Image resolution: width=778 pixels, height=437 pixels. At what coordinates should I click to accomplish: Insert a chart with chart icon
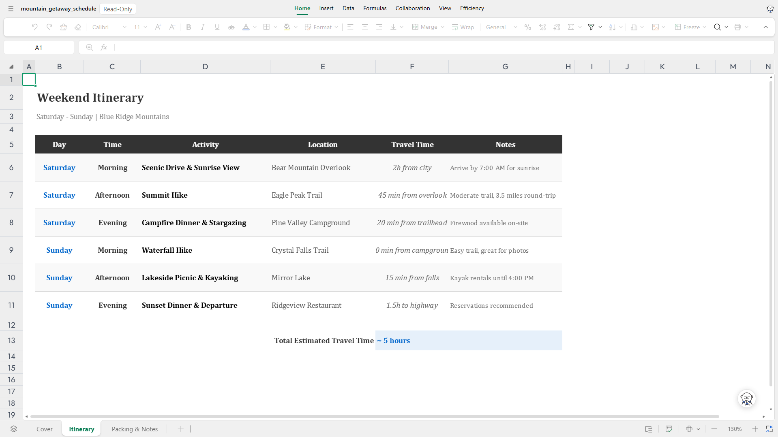tap(634, 27)
